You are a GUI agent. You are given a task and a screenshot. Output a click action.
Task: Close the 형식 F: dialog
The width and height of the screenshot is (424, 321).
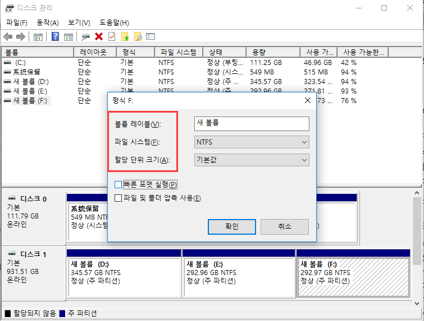[307, 100]
